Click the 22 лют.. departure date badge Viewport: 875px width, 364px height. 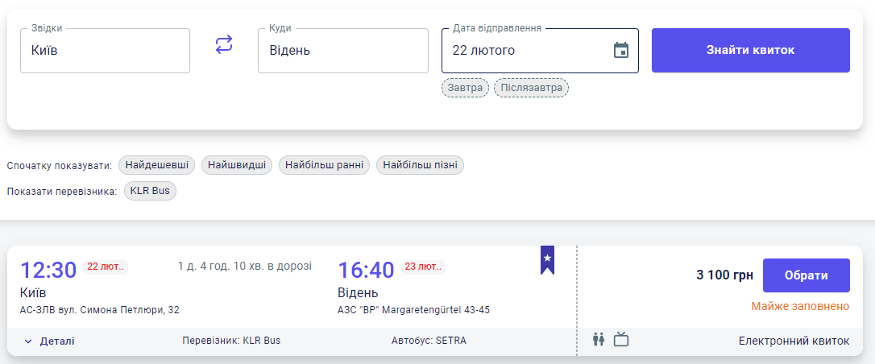[106, 267]
